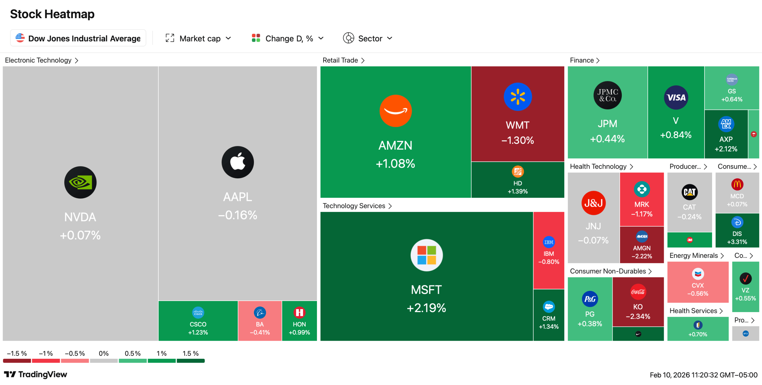Click the dark green 1.5% legend swatch
Screen dimensions: 762x385
[x=190, y=361]
